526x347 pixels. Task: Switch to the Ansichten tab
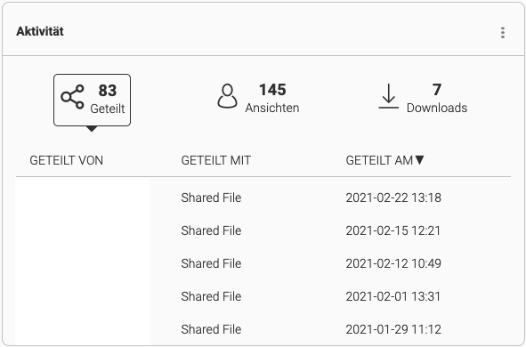258,98
